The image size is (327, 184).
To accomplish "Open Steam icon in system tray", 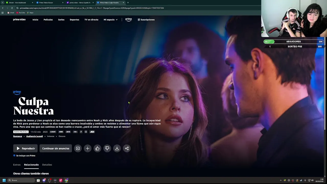I will point(301,180).
